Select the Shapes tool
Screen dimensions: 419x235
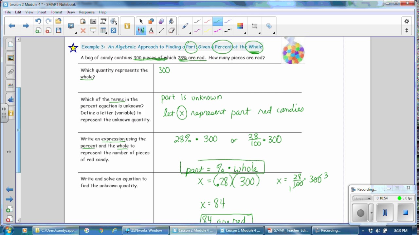click(151, 21)
